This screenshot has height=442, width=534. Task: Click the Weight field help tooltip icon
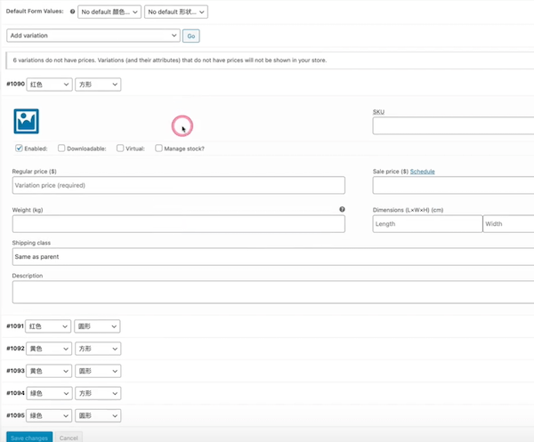(342, 210)
